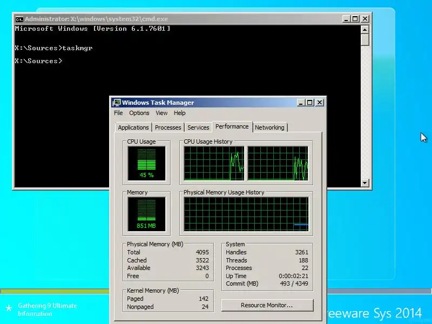This screenshot has width=432, height=324.
Task: Maximize the cmd.exe command prompt window
Action: coord(355,19)
